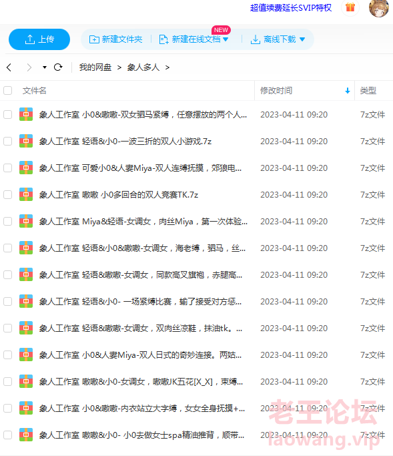Image resolution: width=393 pixels, height=456 pixels.
Task: Select the 象人多人 breadcrumb folder
Action: [x=143, y=67]
